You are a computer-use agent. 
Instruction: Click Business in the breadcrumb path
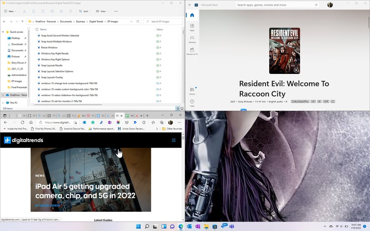click(x=81, y=21)
